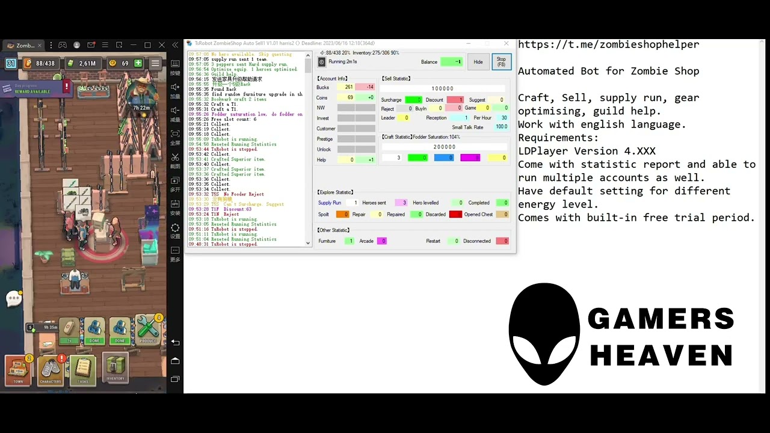
Task: Open the in-game hamburger menu
Action: (155, 63)
